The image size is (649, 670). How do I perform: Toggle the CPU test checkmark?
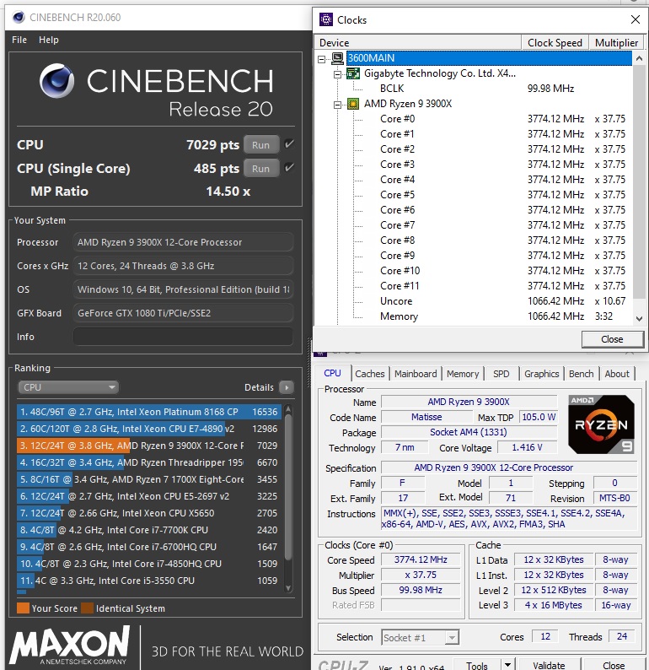[289, 144]
